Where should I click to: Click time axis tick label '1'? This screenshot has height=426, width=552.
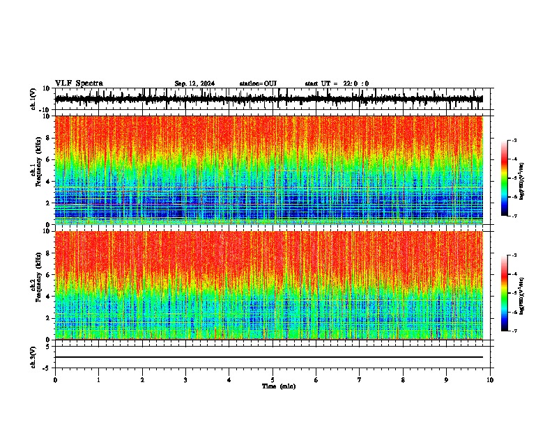click(x=99, y=380)
